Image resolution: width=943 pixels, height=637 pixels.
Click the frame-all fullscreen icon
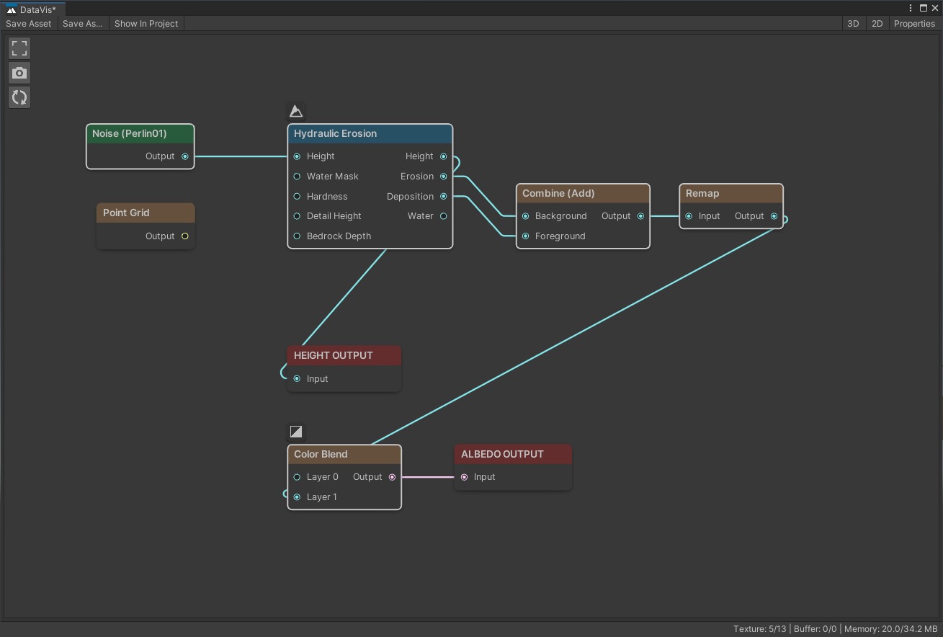[19, 48]
